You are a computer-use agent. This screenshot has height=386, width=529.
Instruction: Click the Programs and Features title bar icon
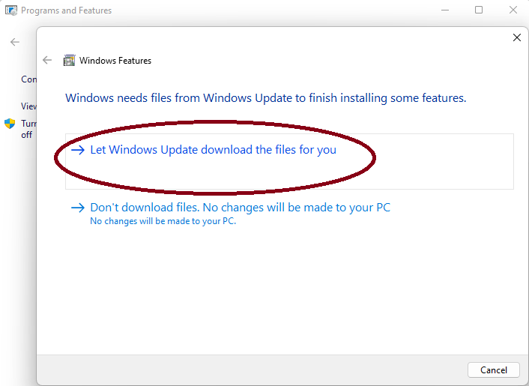pyautogui.click(x=11, y=10)
